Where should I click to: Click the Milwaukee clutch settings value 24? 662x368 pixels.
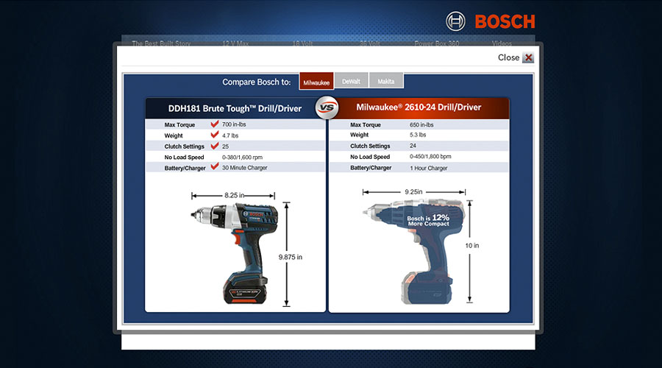click(413, 146)
